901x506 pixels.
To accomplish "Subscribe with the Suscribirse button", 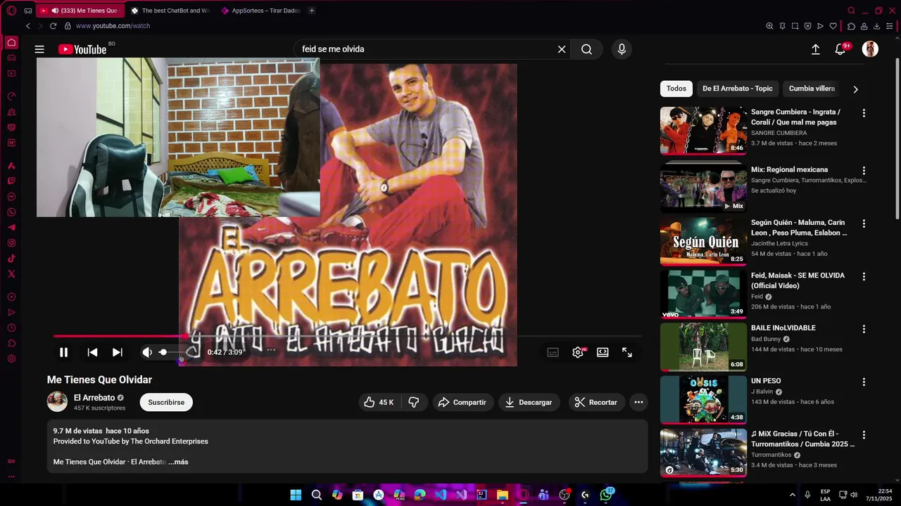I will coord(166,402).
